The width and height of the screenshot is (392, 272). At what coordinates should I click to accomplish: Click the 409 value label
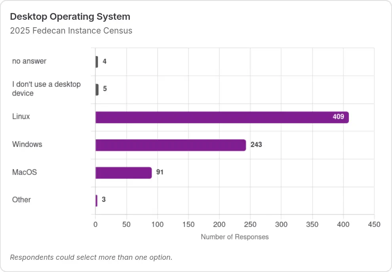tap(338, 117)
